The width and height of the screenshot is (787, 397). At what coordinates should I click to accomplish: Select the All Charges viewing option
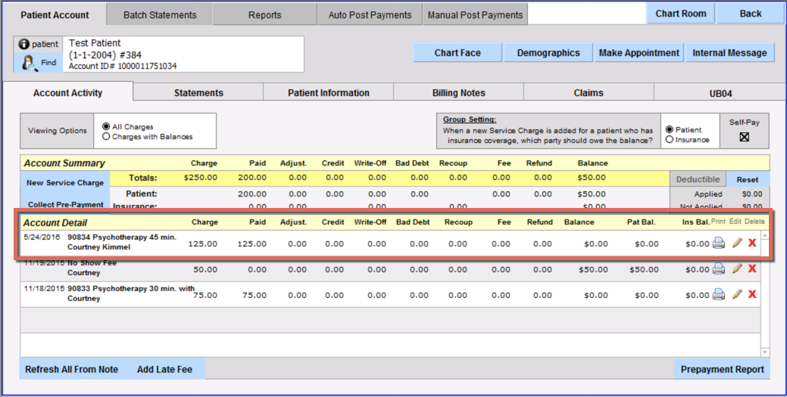(x=106, y=126)
